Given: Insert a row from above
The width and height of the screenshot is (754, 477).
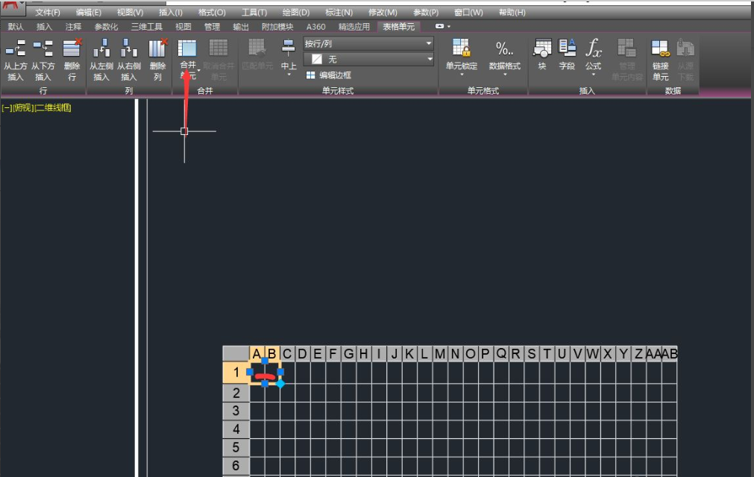Looking at the screenshot, I should coord(16,60).
